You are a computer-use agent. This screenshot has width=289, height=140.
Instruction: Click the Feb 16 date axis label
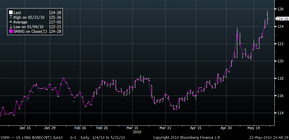click(x=80, y=128)
